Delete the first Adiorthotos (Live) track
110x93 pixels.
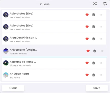coord(94,15)
